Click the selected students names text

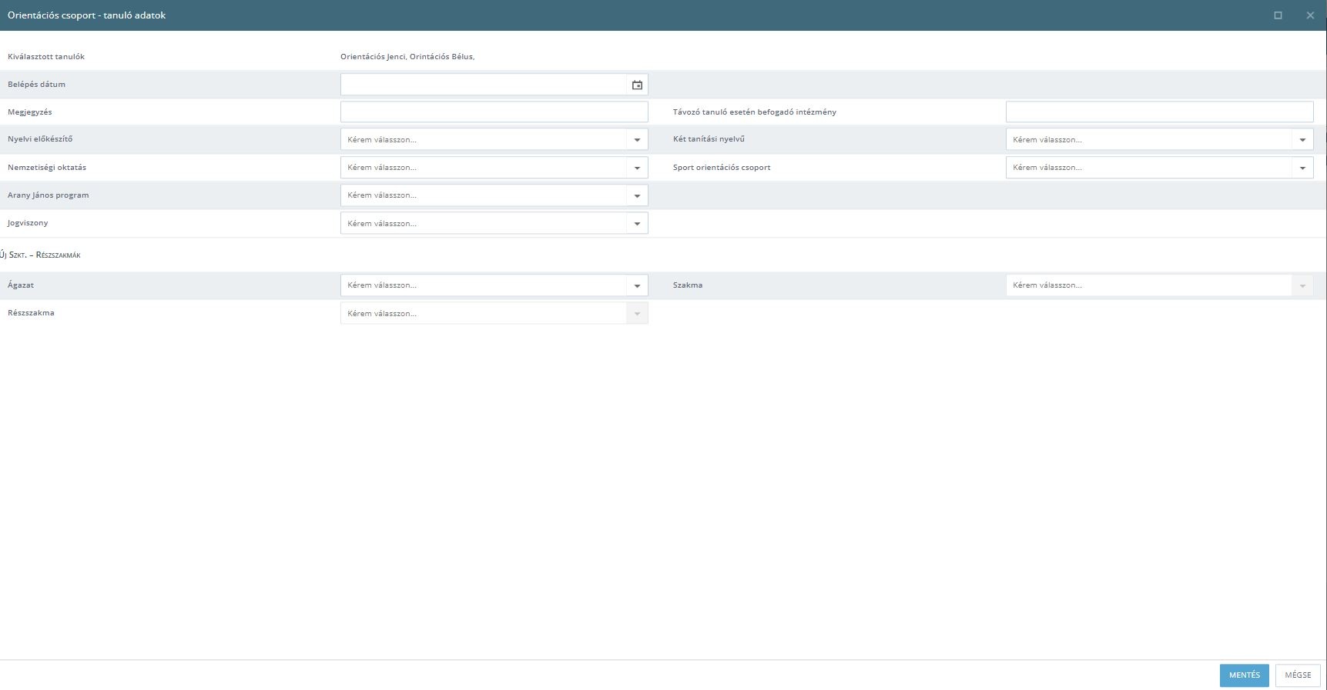pyautogui.click(x=407, y=57)
